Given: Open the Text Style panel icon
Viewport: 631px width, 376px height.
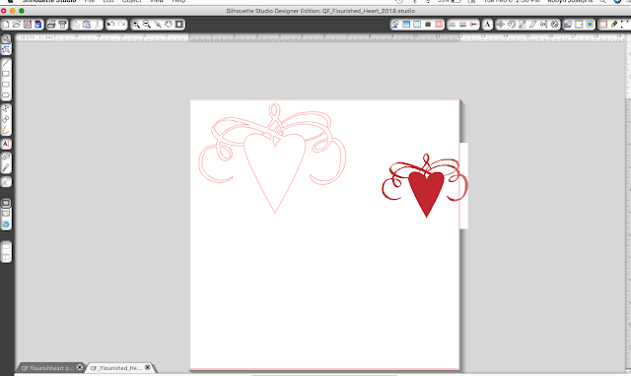Looking at the screenshot, I should pos(487,25).
